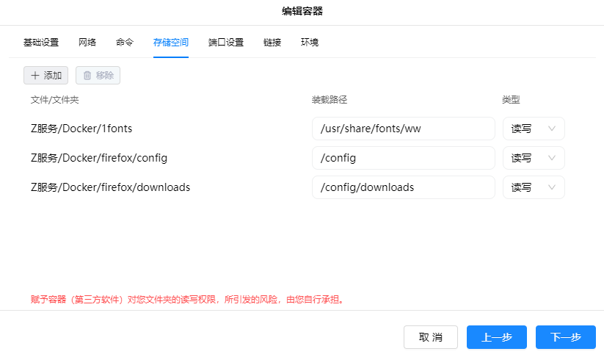The height and width of the screenshot is (357, 604).
Task: Select the Z服务/Docker/firefox/downloads folder row
Action: point(111,187)
